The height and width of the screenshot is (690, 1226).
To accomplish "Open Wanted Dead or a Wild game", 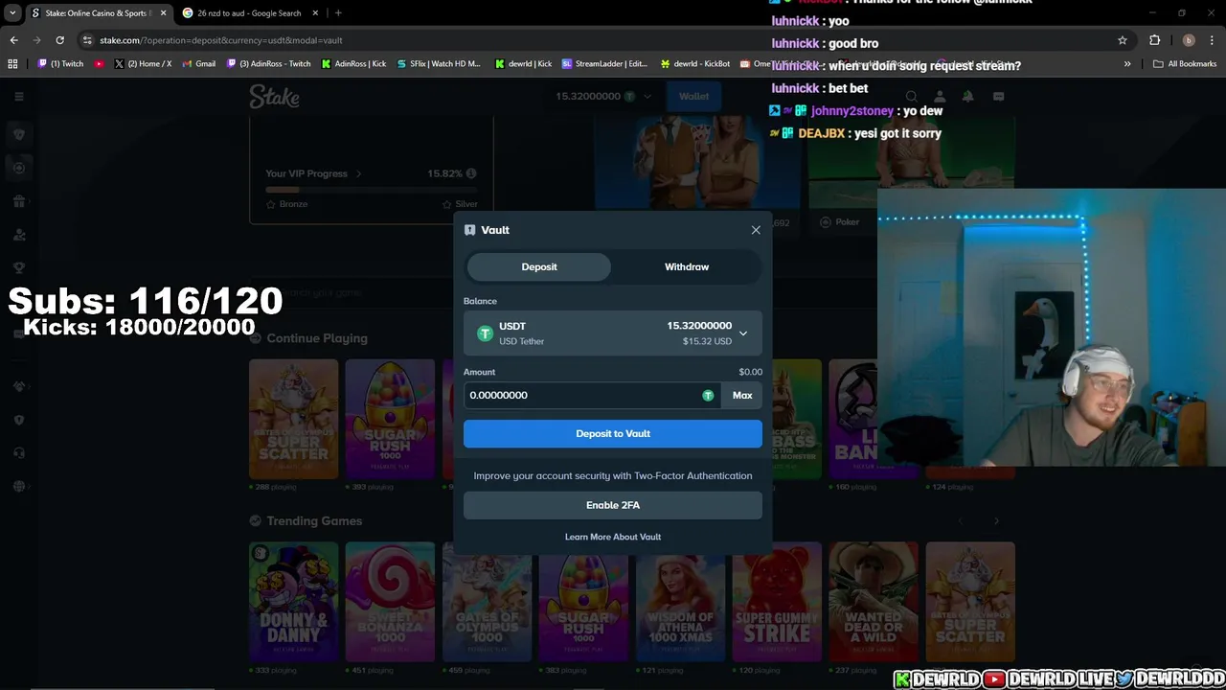I will point(874,602).
